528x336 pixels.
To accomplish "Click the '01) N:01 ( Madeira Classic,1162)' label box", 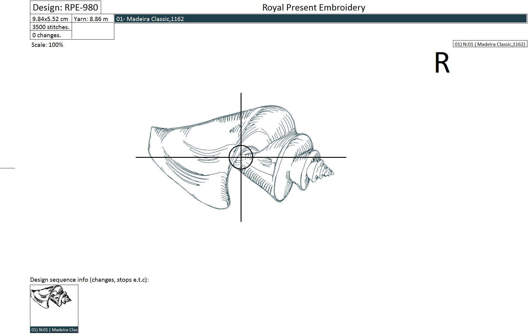I will pyautogui.click(x=490, y=44).
